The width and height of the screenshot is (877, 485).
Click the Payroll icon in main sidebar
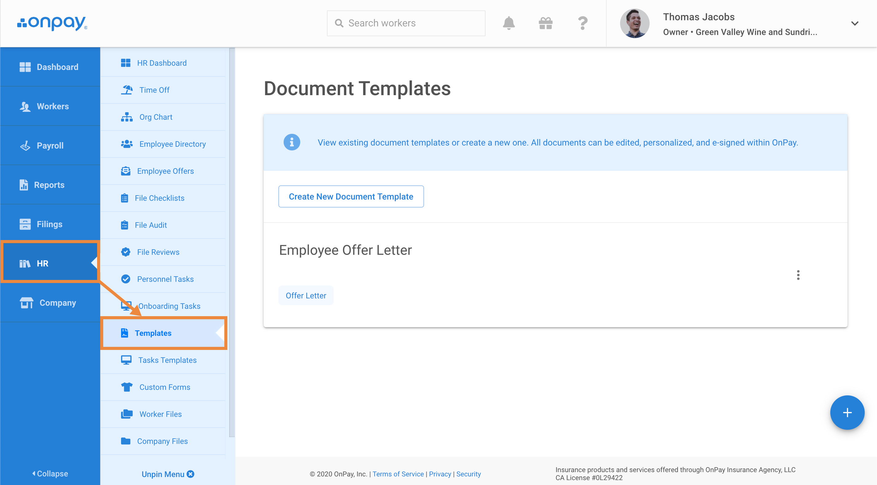pyautogui.click(x=25, y=145)
